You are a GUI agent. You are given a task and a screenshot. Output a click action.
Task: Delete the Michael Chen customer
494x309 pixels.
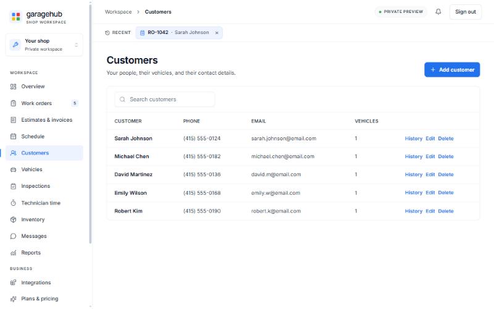[x=446, y=156]
